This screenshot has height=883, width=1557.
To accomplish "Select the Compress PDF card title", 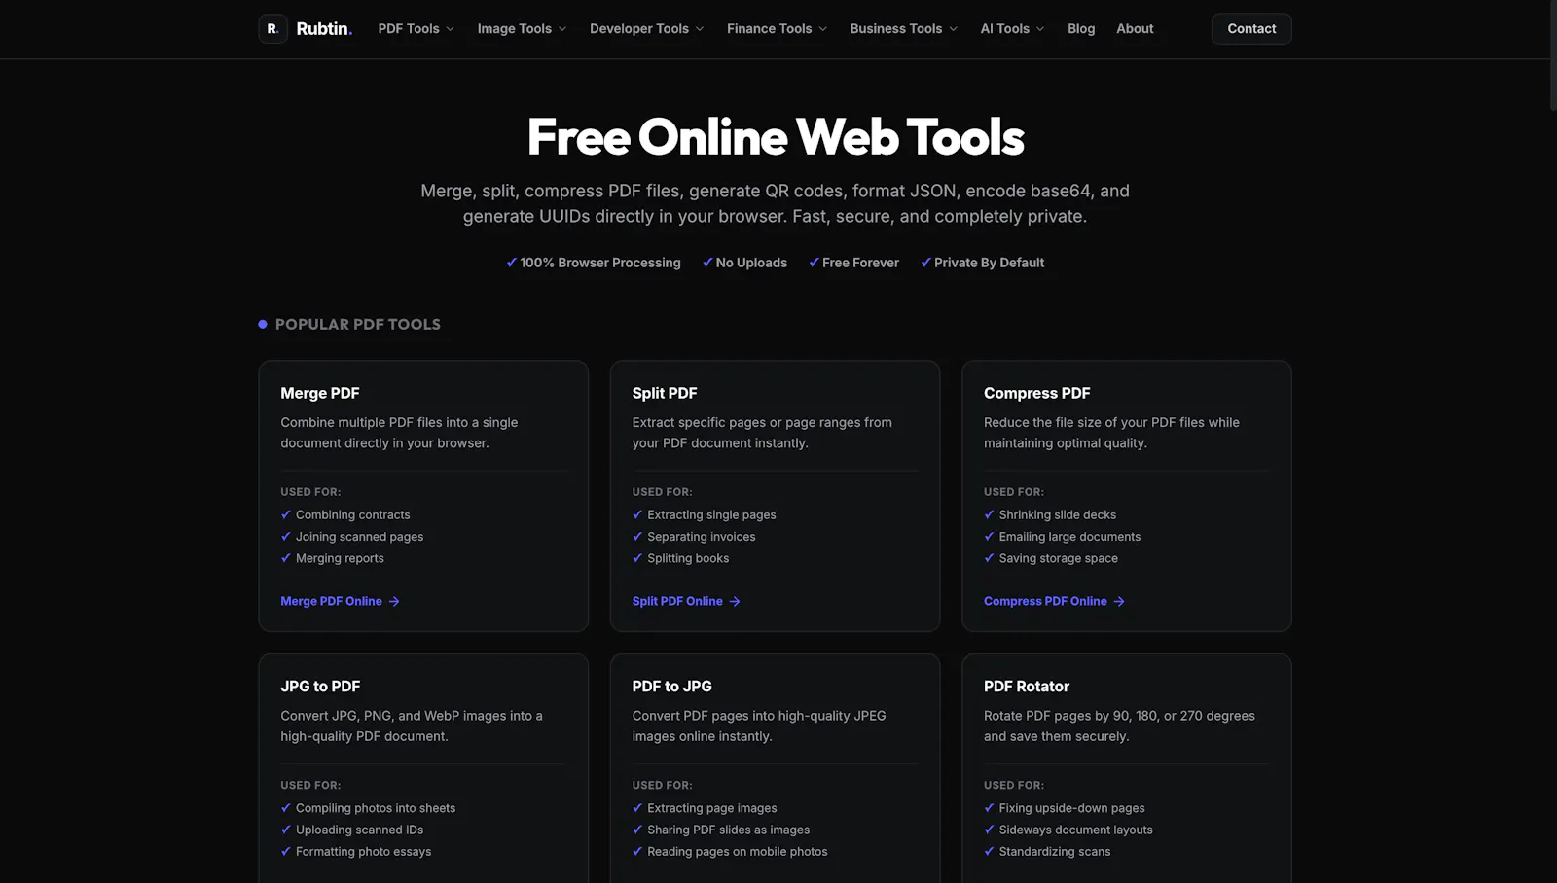I will click(x=1037, y=393).
